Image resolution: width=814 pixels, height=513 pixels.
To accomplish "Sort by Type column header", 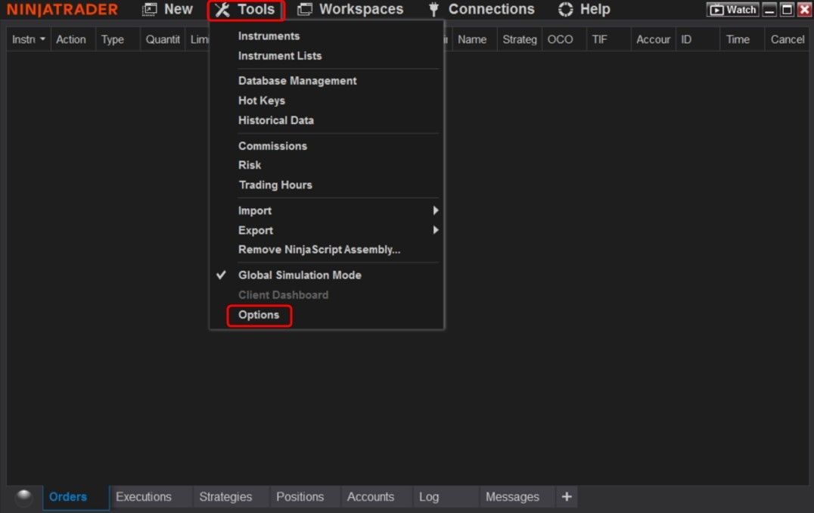I will [117, 39].
